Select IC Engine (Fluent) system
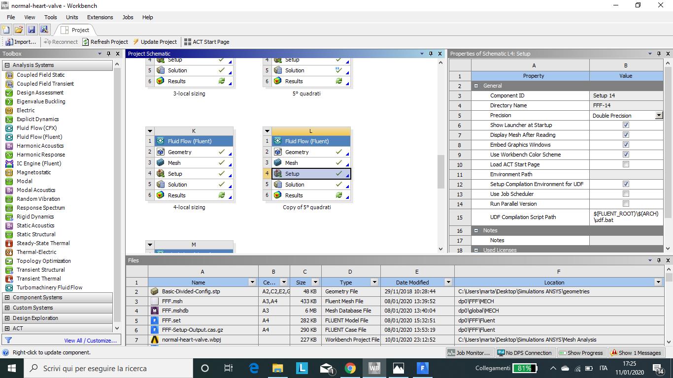673x378 pixels. tap(39, 163)
